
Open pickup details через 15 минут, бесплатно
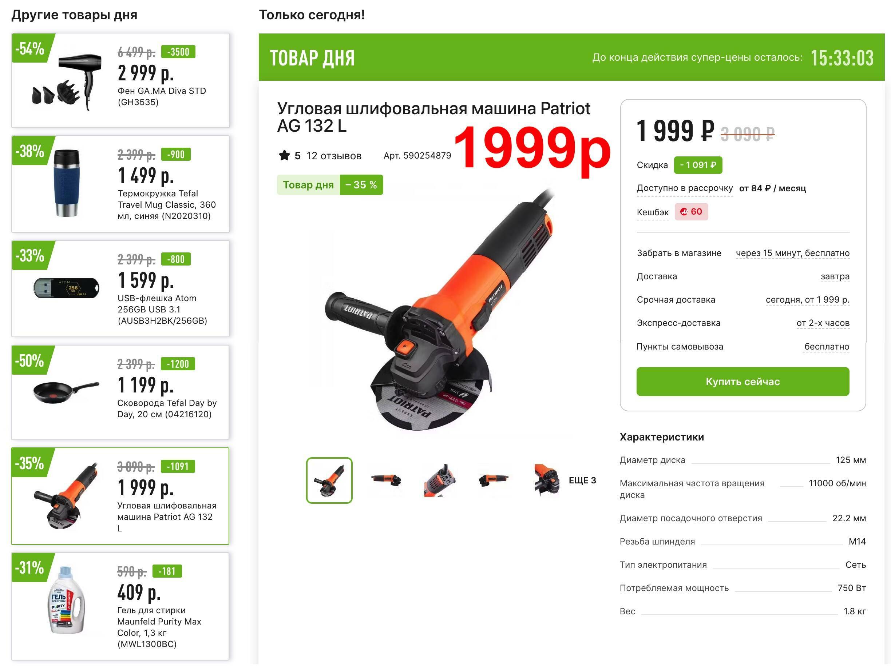pyautogui.click(x=792, y=253)
